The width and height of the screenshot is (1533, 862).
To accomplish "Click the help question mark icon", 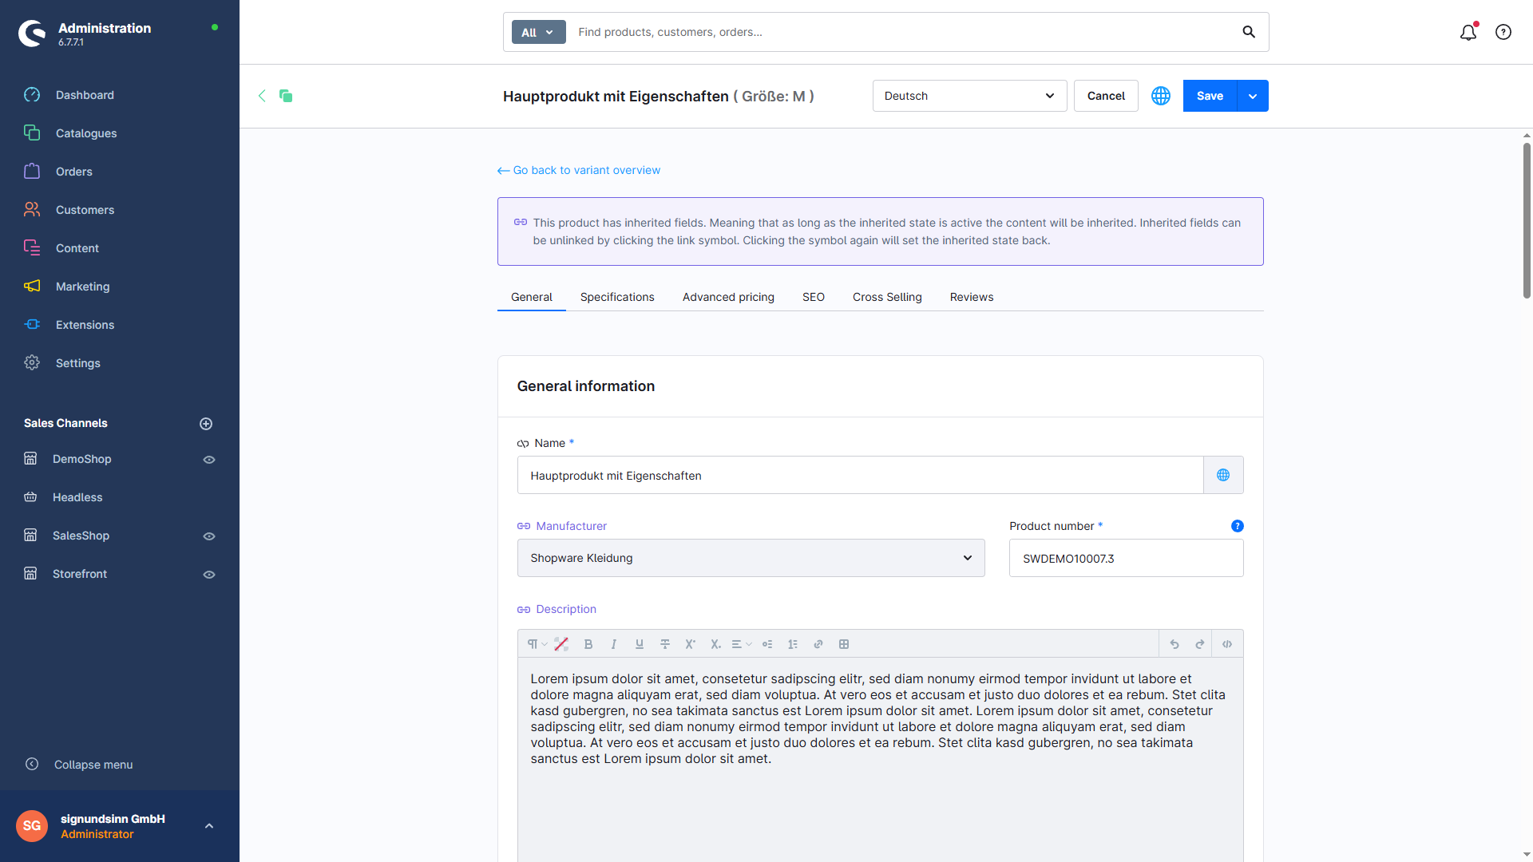I will (x=1503, y=32).
